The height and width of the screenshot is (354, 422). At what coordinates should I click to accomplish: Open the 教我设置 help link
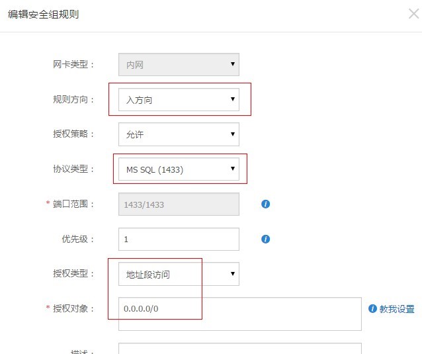(397, 309)
